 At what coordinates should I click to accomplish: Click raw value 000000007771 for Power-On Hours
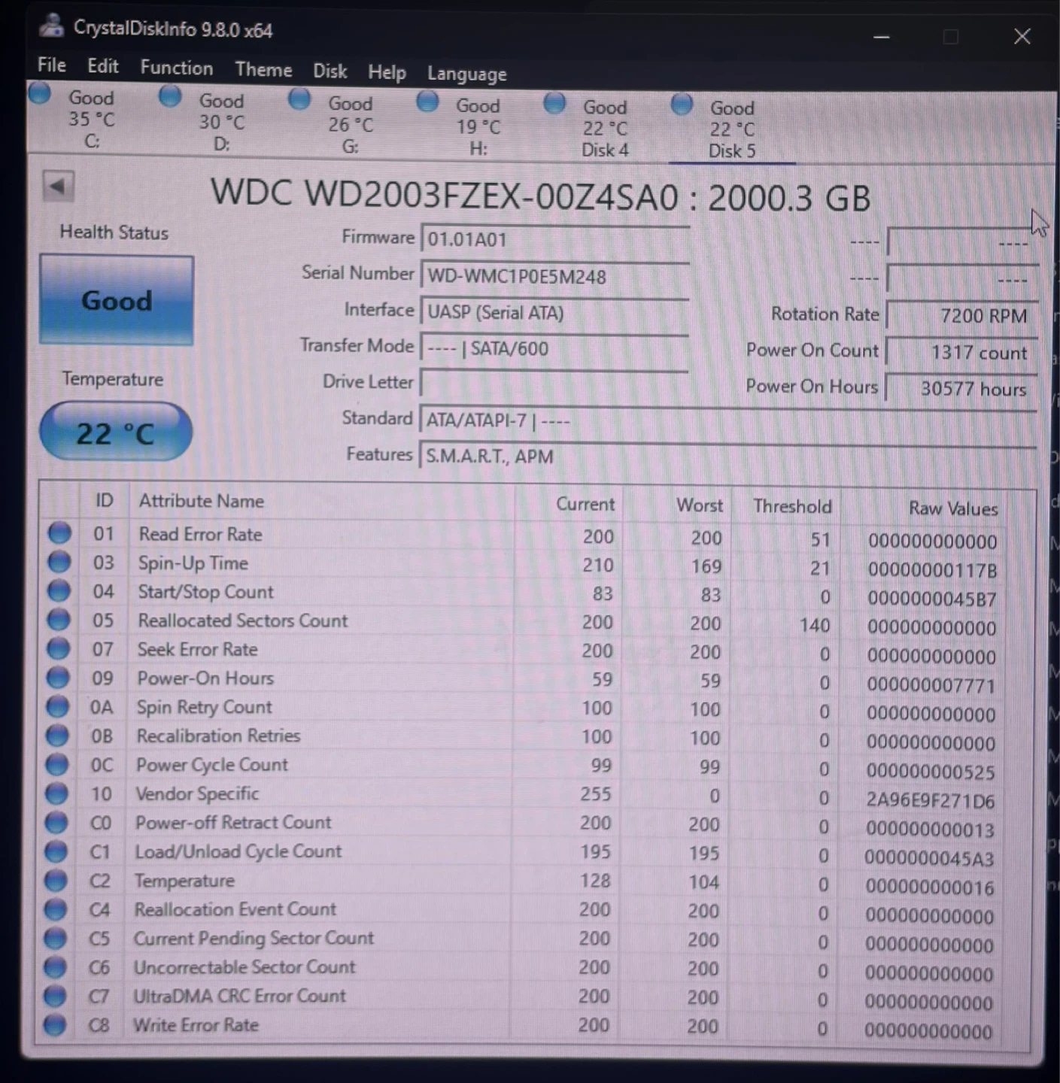pos(931,685)
